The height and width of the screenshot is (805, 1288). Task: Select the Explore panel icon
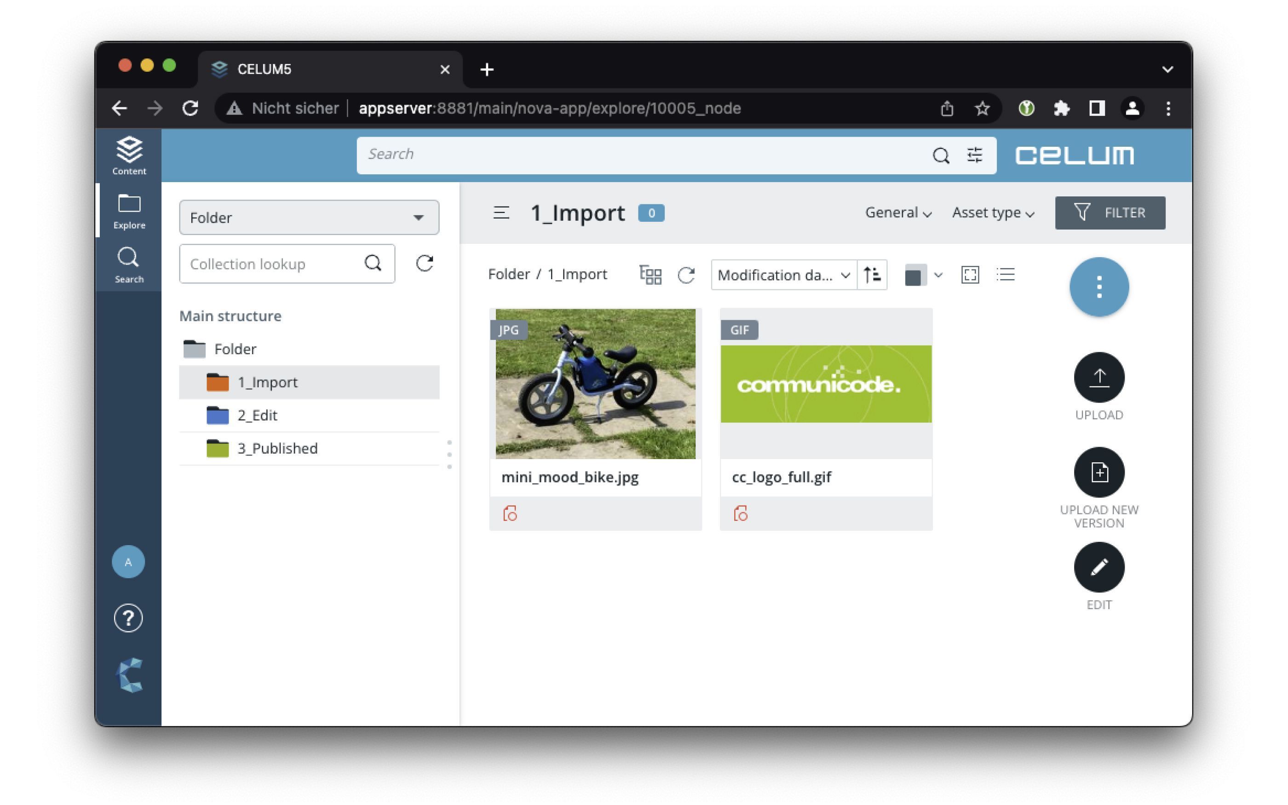coord(128,210)
